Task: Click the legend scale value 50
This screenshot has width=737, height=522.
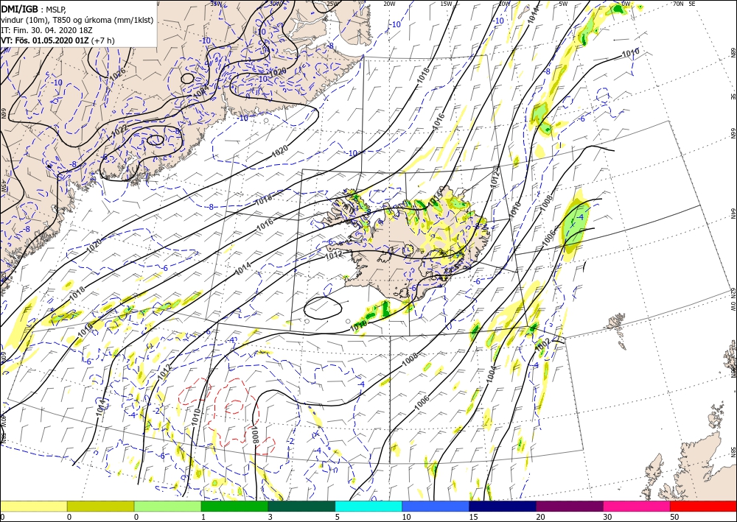Action: [674, 517]
